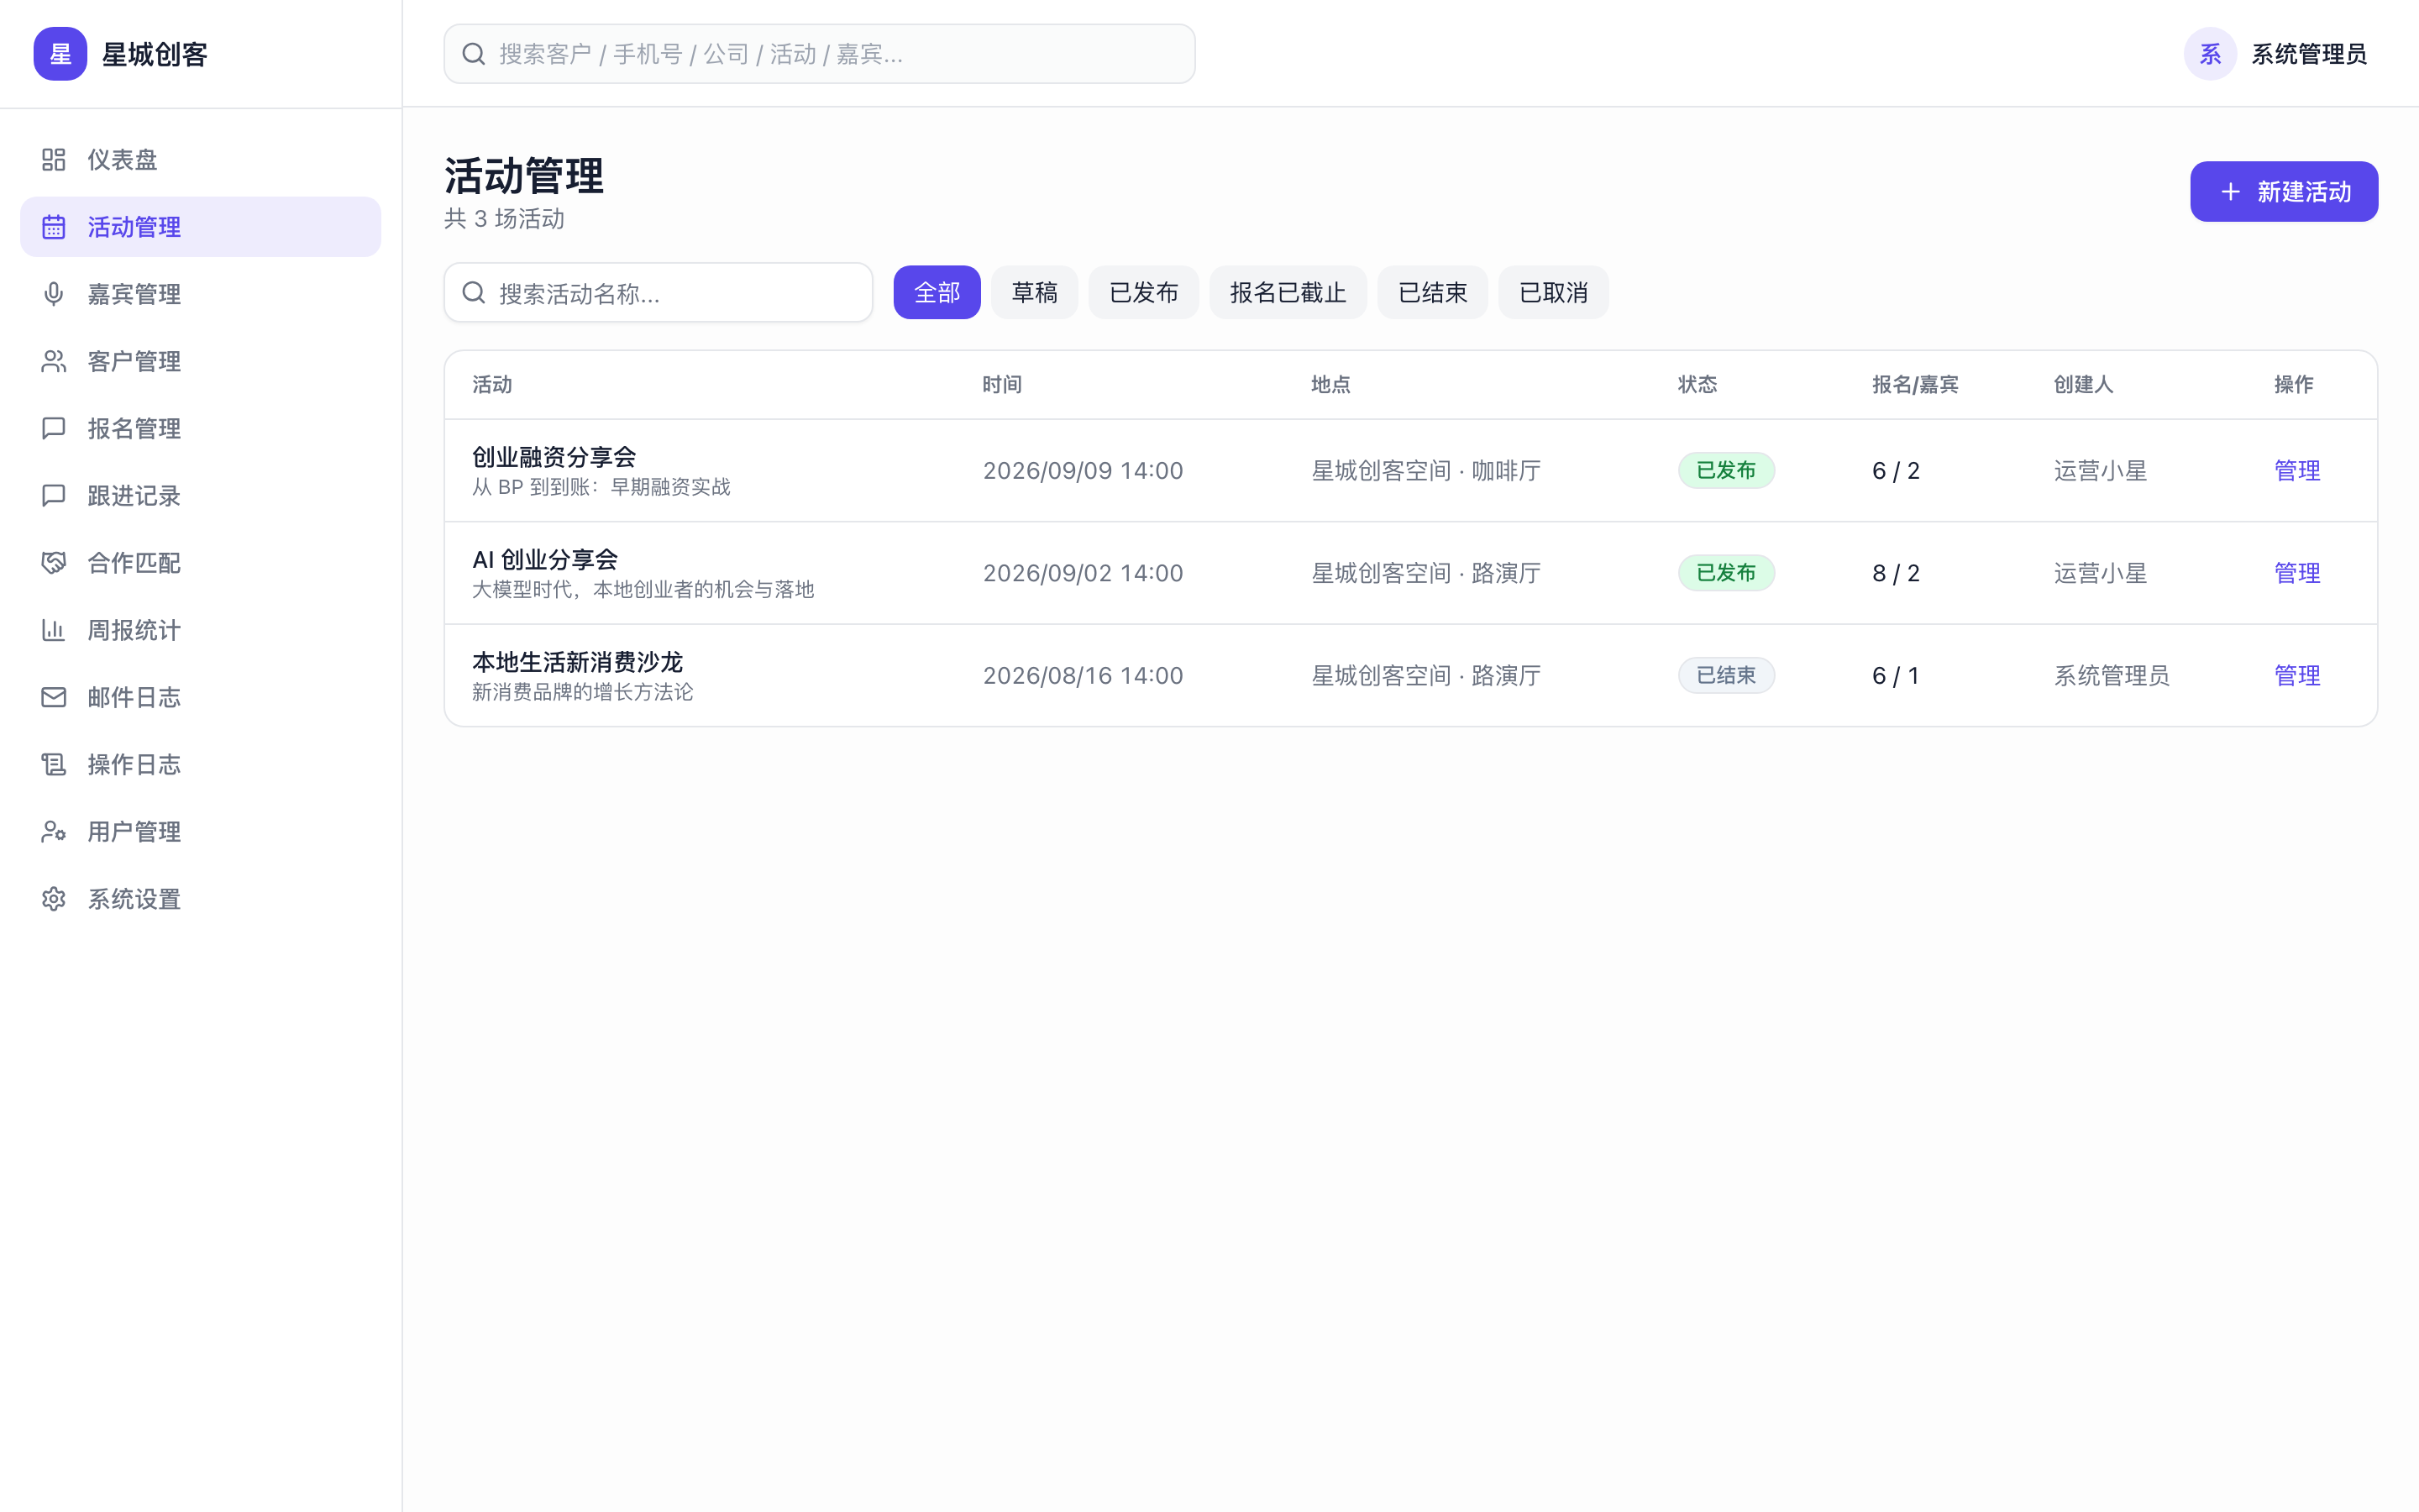View 周报统计 reports
Viewport: 2419px width, 1512px height.
[200, 630]
